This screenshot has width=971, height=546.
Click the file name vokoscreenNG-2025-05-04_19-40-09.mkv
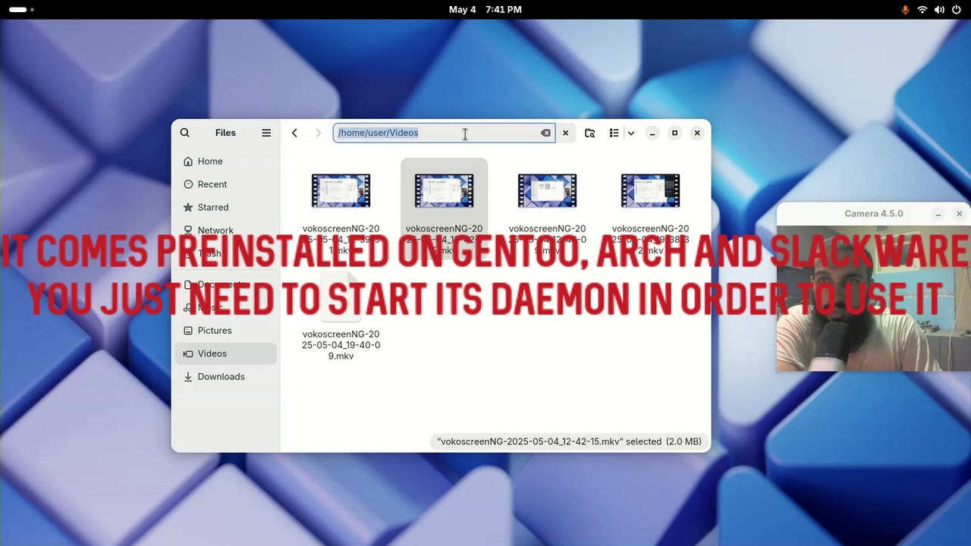(x=341, y=345)
